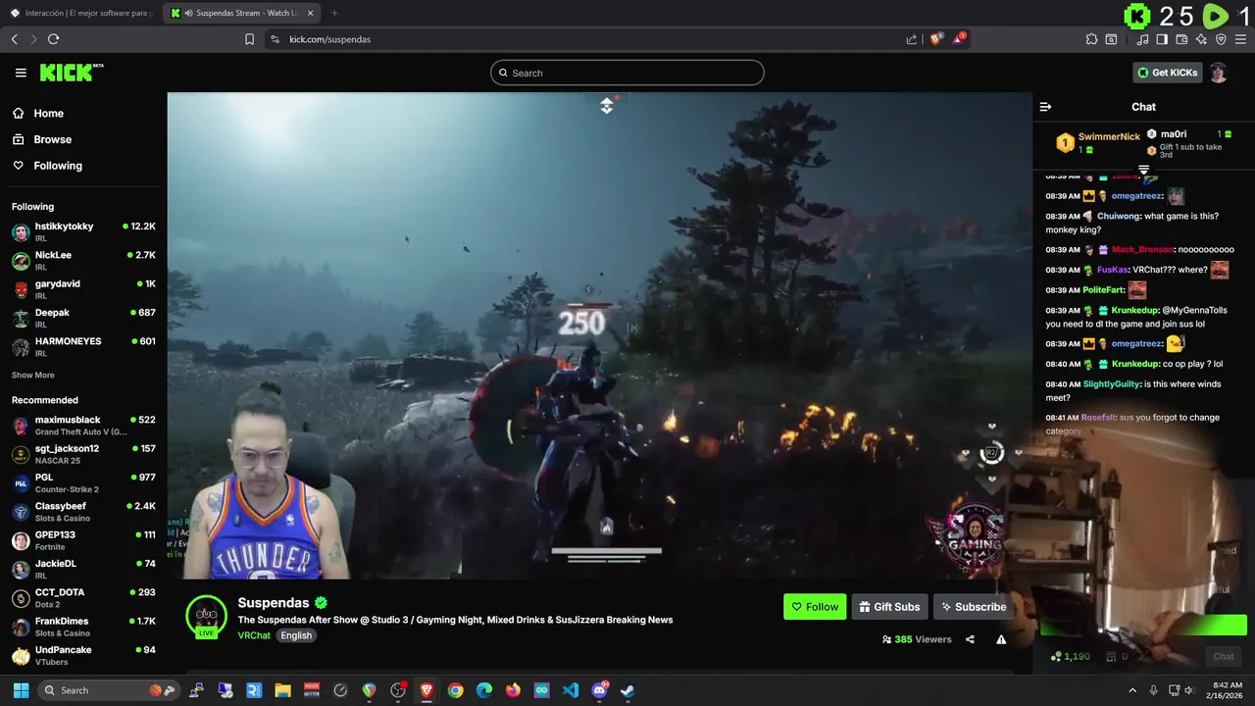This screenshot has width=1255, height=706.
Task: Open browser extensions puzzle icon
Action: click(1091, 39)
